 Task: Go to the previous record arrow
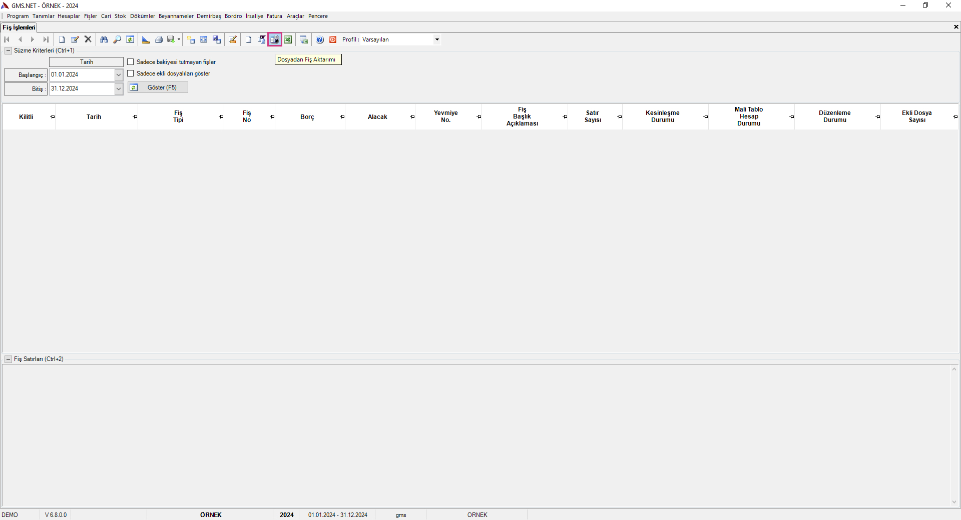point(20,39)
